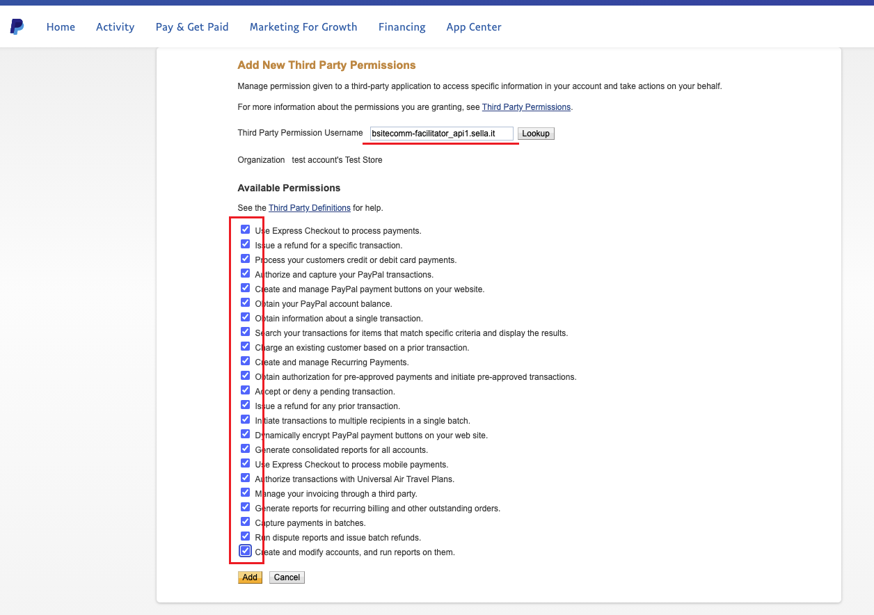Uncheck Manage your invoicing through a third party
Screen dimensions: 874x615
click(x=245, y=493)
